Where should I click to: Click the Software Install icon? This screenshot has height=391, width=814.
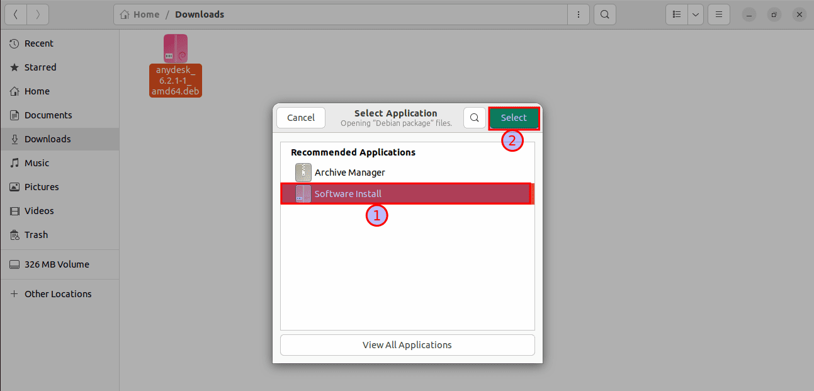[303, 194]
